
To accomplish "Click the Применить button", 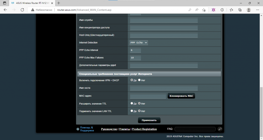I will tap(149, 120).
